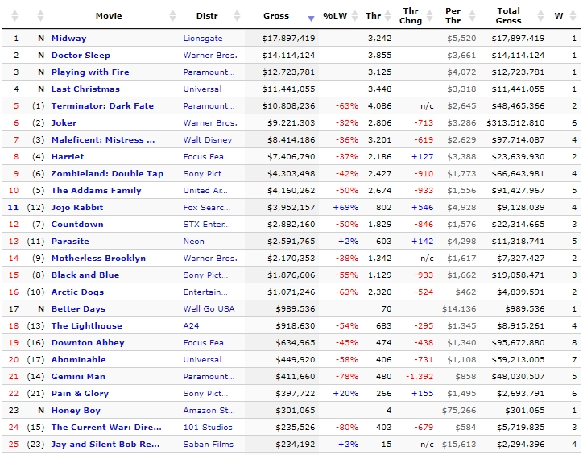Viewport: 583px width, 455px height.
Task: Click the Gross column header text
Action: [276, 15]
